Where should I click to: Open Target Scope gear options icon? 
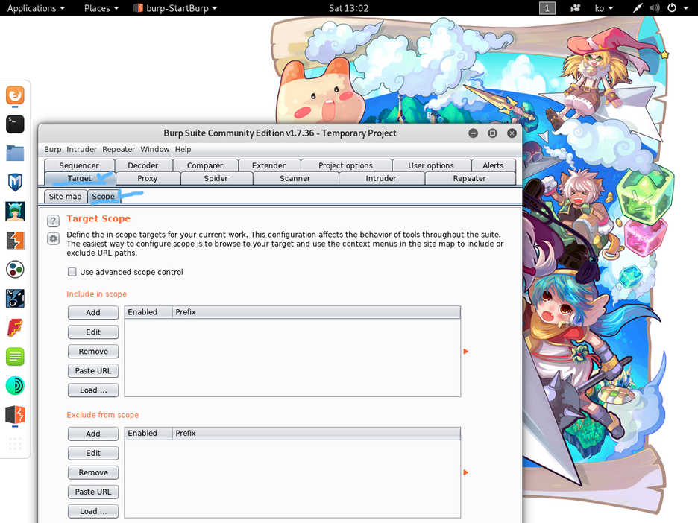[54, 239]
